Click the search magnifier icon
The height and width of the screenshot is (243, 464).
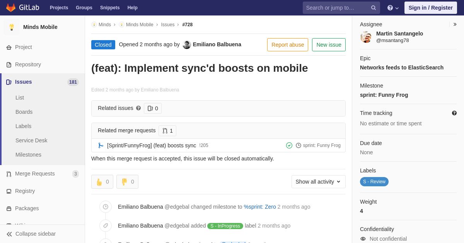pos(373,8)
